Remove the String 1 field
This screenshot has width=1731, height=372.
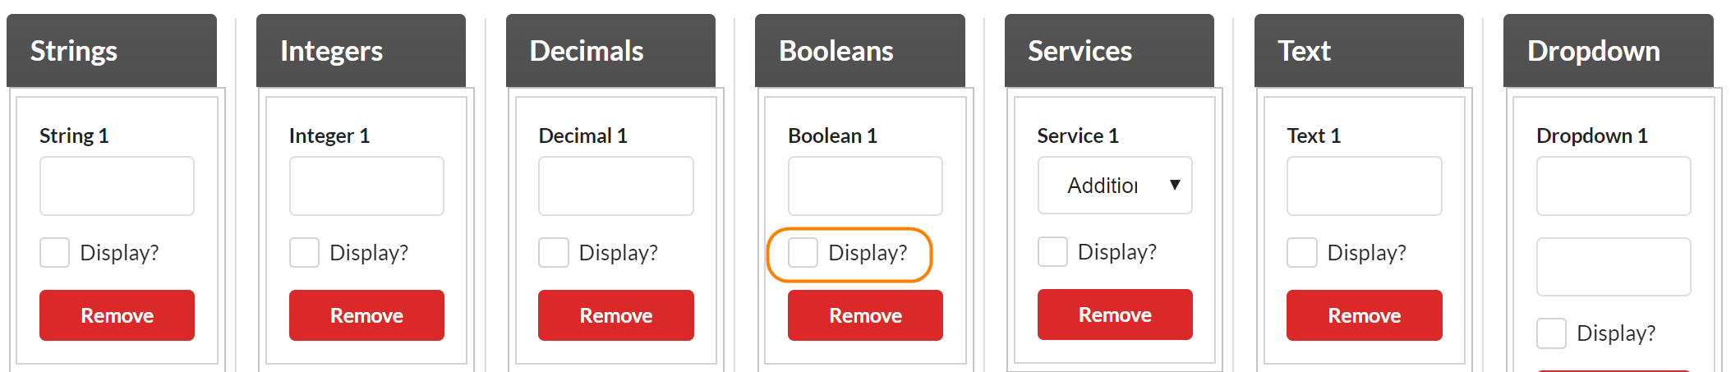(x=117, y=315)
